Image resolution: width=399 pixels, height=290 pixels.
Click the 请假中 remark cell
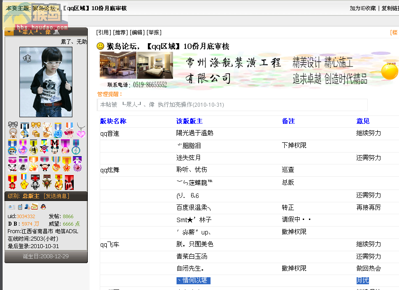[x=297, y=219]
